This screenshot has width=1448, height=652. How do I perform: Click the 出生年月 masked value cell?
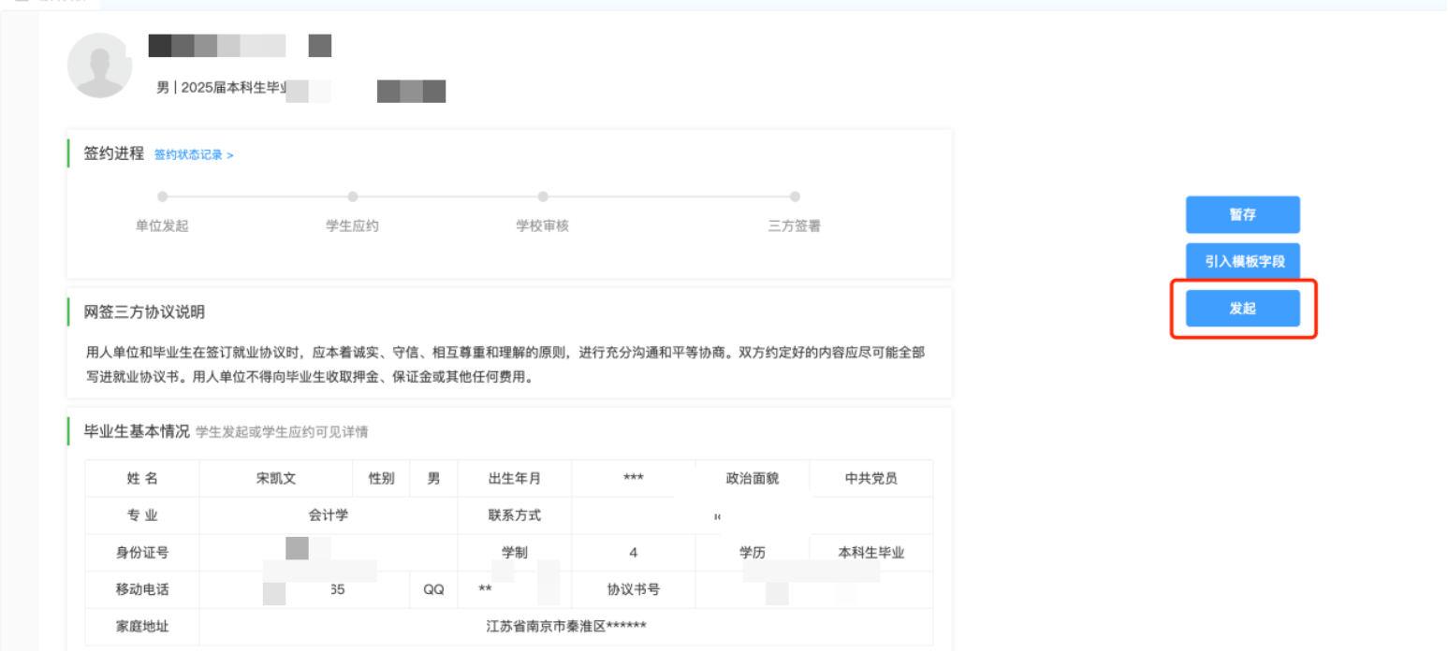click(634, 478)
